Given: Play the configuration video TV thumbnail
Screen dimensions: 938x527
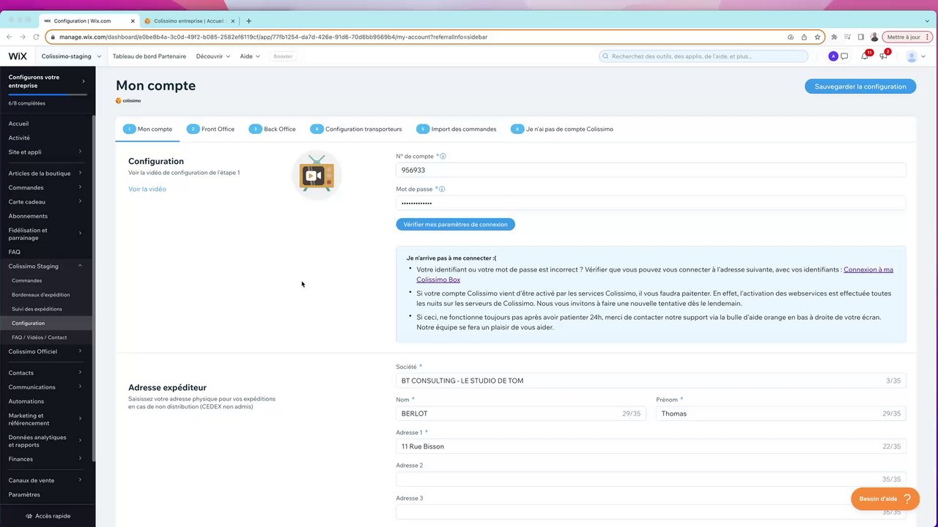Looking at the screenshot, I should [x=317, y=175].
